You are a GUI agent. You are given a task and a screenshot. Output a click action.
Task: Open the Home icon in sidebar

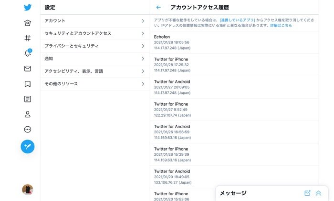click(x=28, y=23)
